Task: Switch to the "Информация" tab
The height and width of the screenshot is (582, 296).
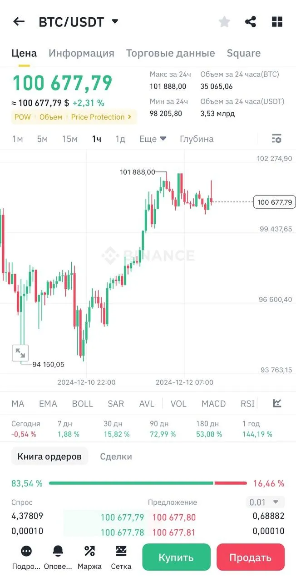Action: pos(81,53)
